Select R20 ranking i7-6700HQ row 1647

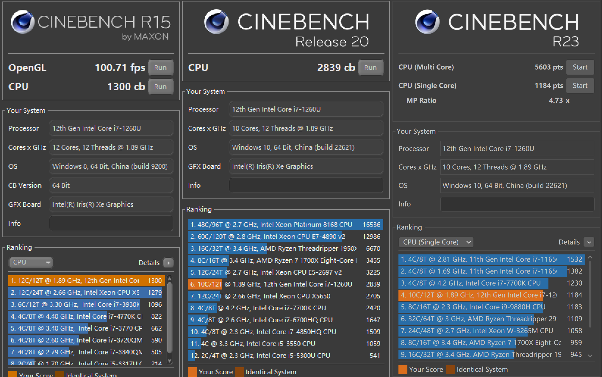coord(285,320)
